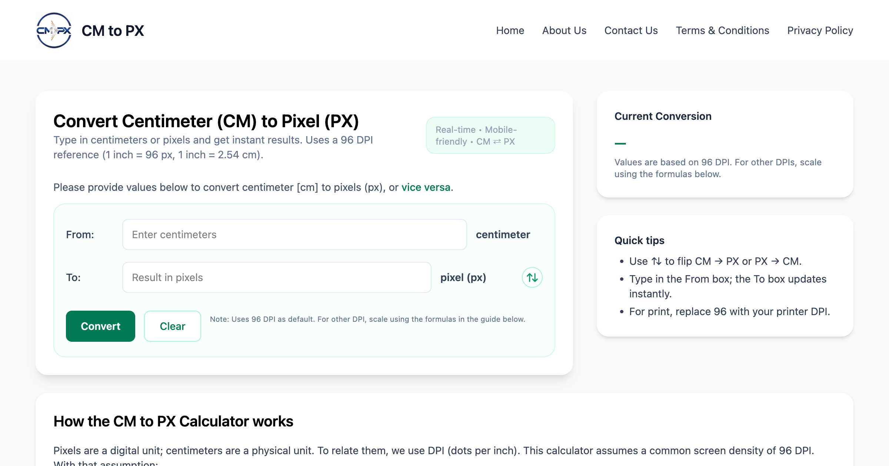Click the Current Conversion heading

tap(663, 116)
